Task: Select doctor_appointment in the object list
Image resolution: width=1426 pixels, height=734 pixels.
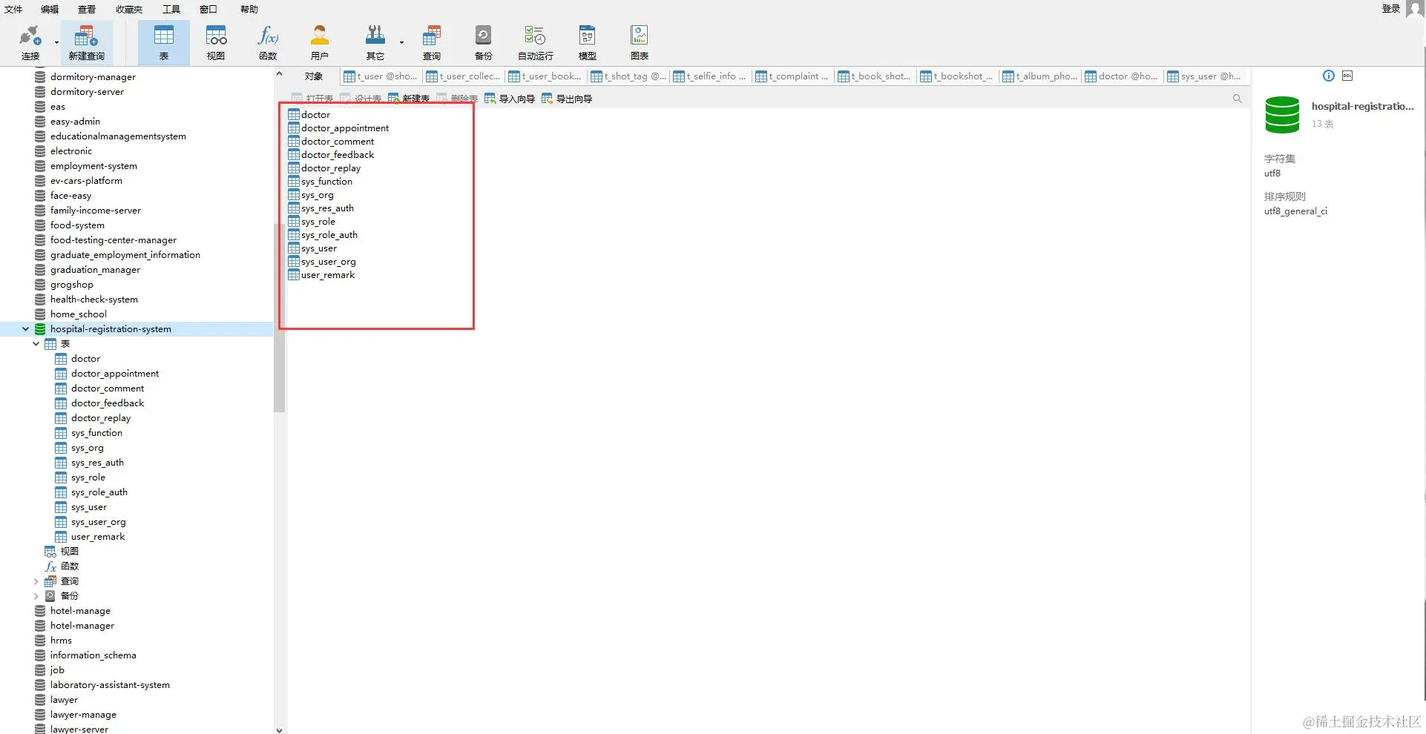Action: click(345, 128)
